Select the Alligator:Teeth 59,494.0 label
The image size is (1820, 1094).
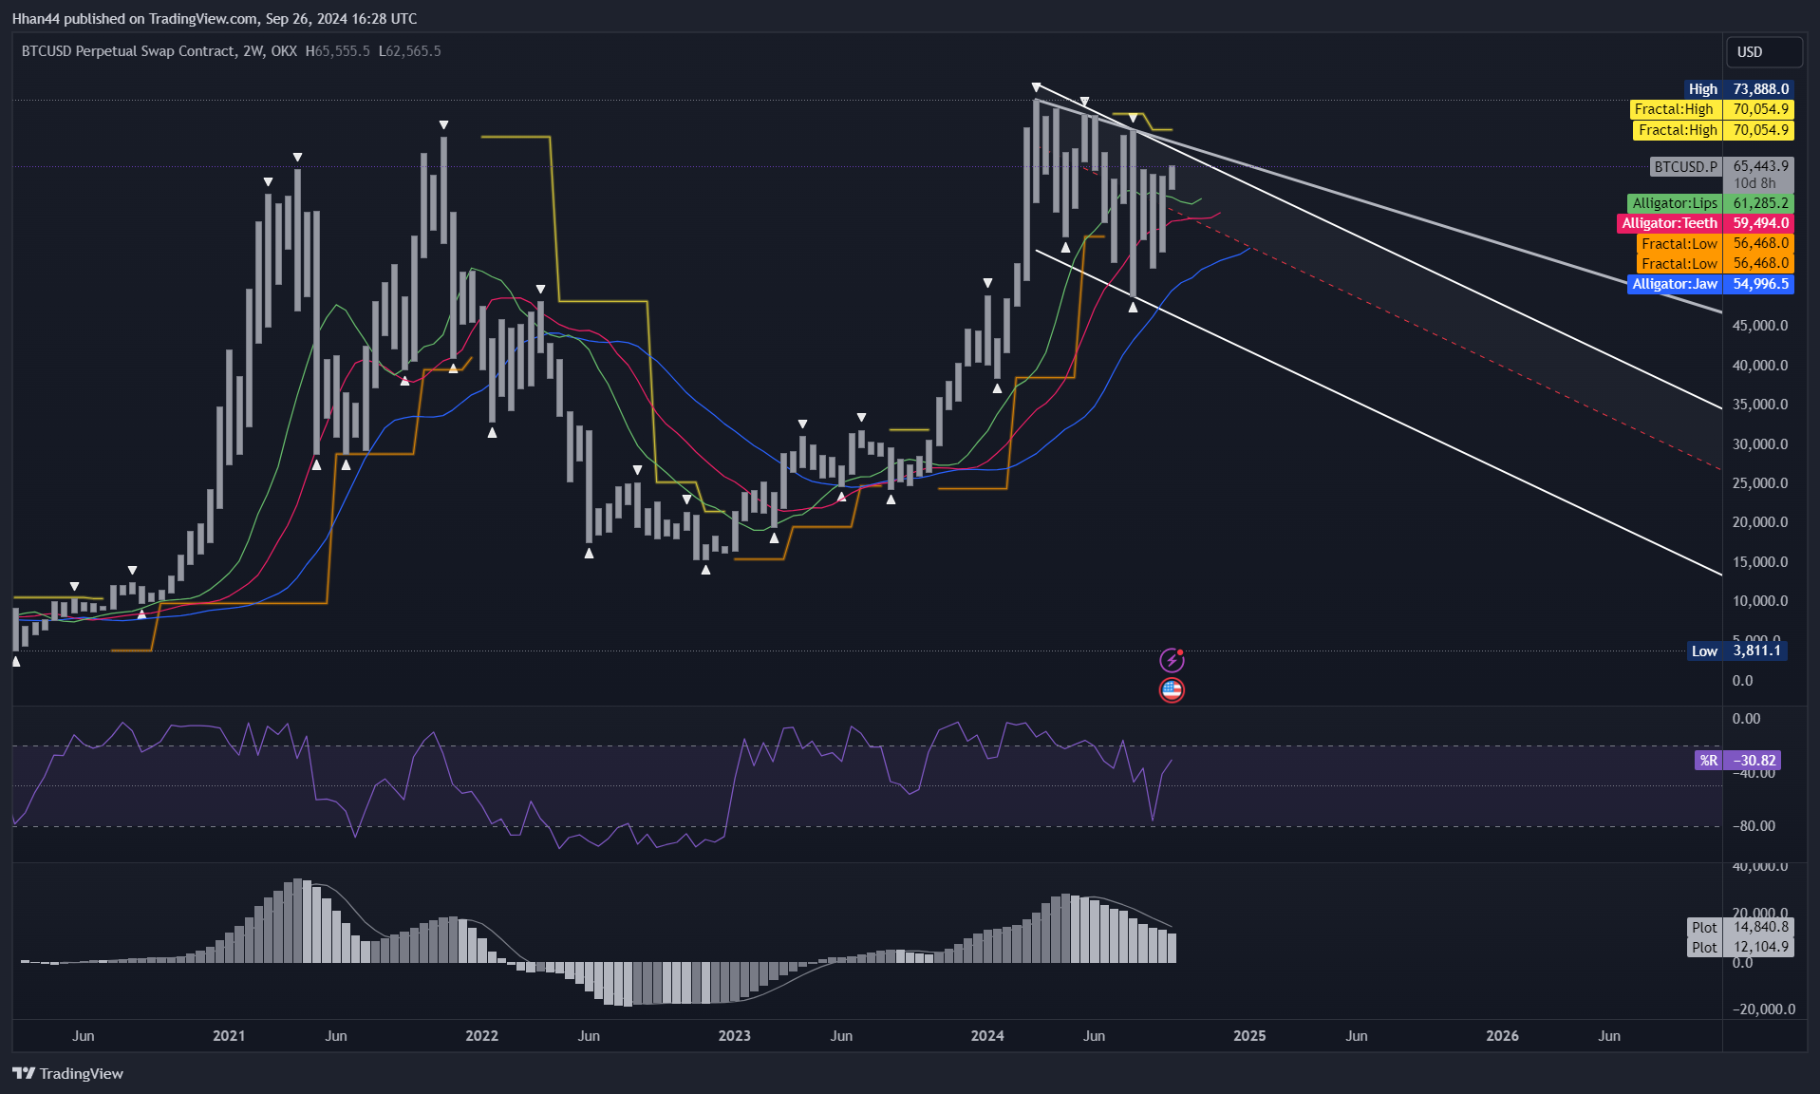(1706, 223)
